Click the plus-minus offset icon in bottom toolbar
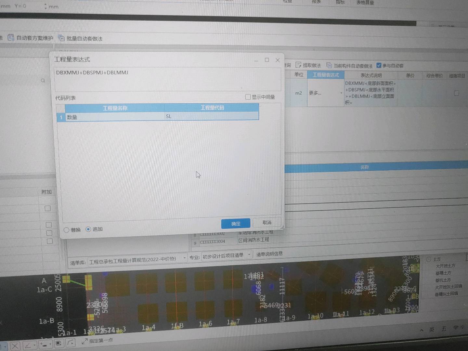The height and width of the screenshot is (351, 468). click(44, 344)
